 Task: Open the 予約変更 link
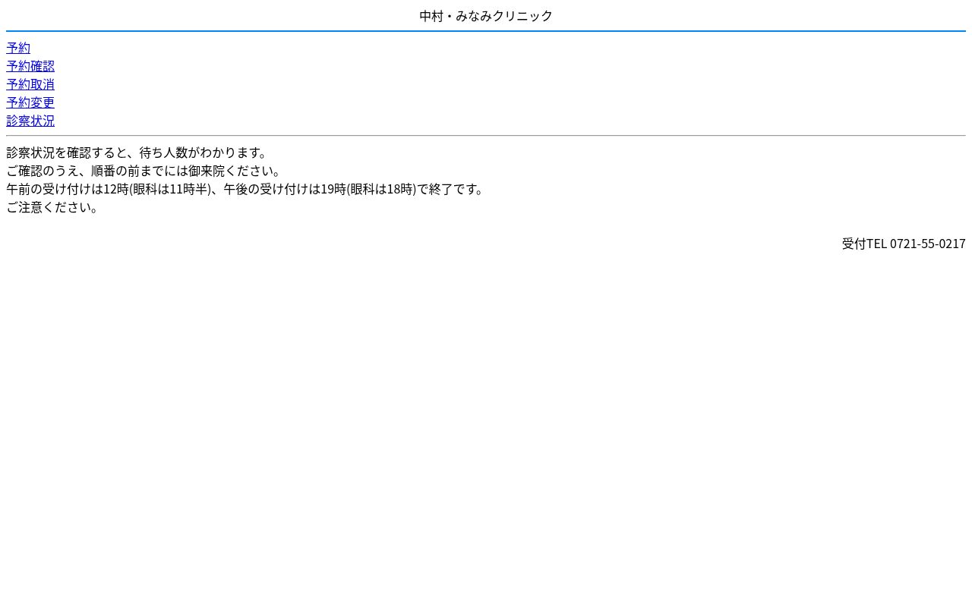pos(30,102)
